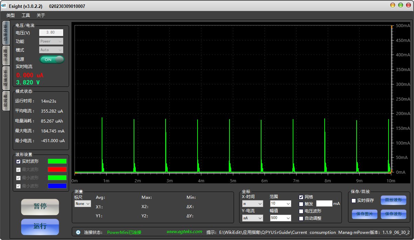The width and height of the screenshot is (414, 240).
Task: Click the 回放波形 button
Action: click(393, 200)
